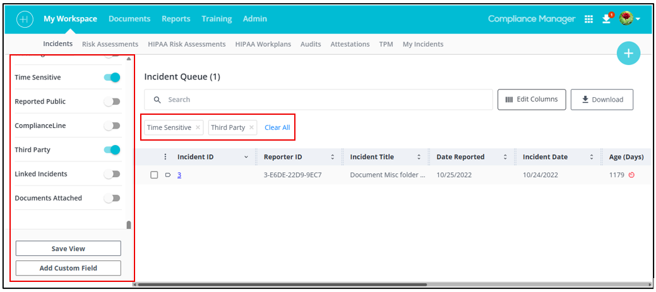Sort by Incident ID column arrow

pos(246,158)
